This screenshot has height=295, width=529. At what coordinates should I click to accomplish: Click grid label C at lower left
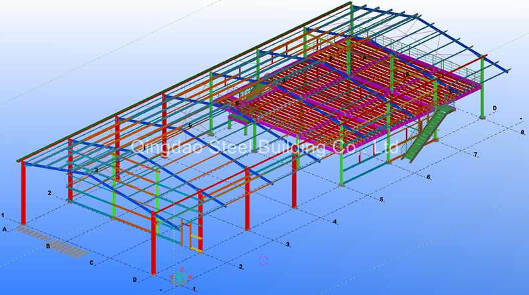tap(91, 263)
